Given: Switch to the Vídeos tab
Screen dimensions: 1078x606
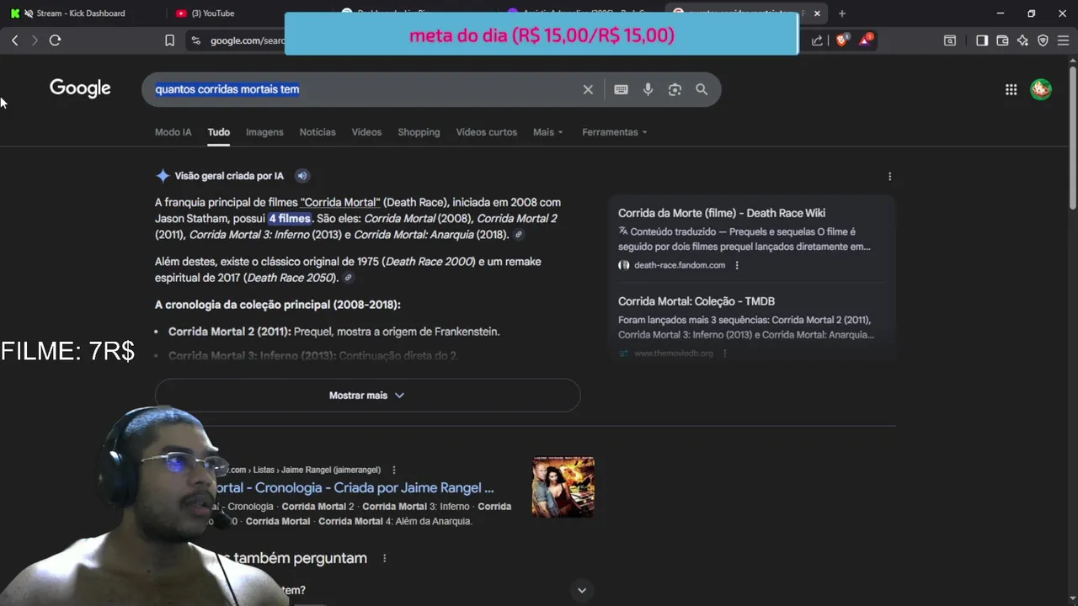Looking at the screenshot, I should click(x=366, y=132).
